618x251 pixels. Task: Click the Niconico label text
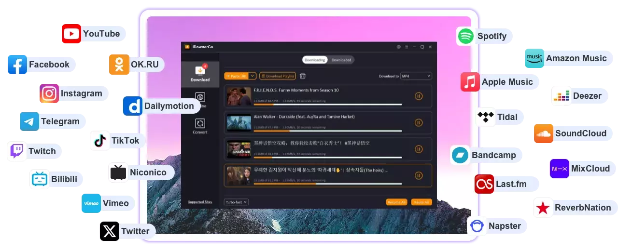(x=148, y=172)
